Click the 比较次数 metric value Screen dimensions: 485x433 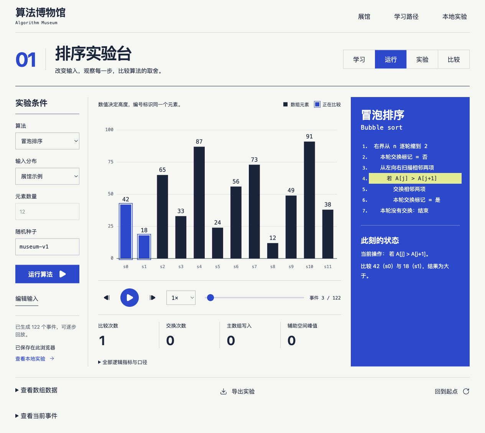(x=102, y=341)
